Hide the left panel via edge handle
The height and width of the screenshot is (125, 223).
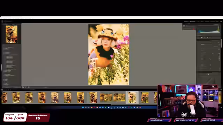point(1,67)
